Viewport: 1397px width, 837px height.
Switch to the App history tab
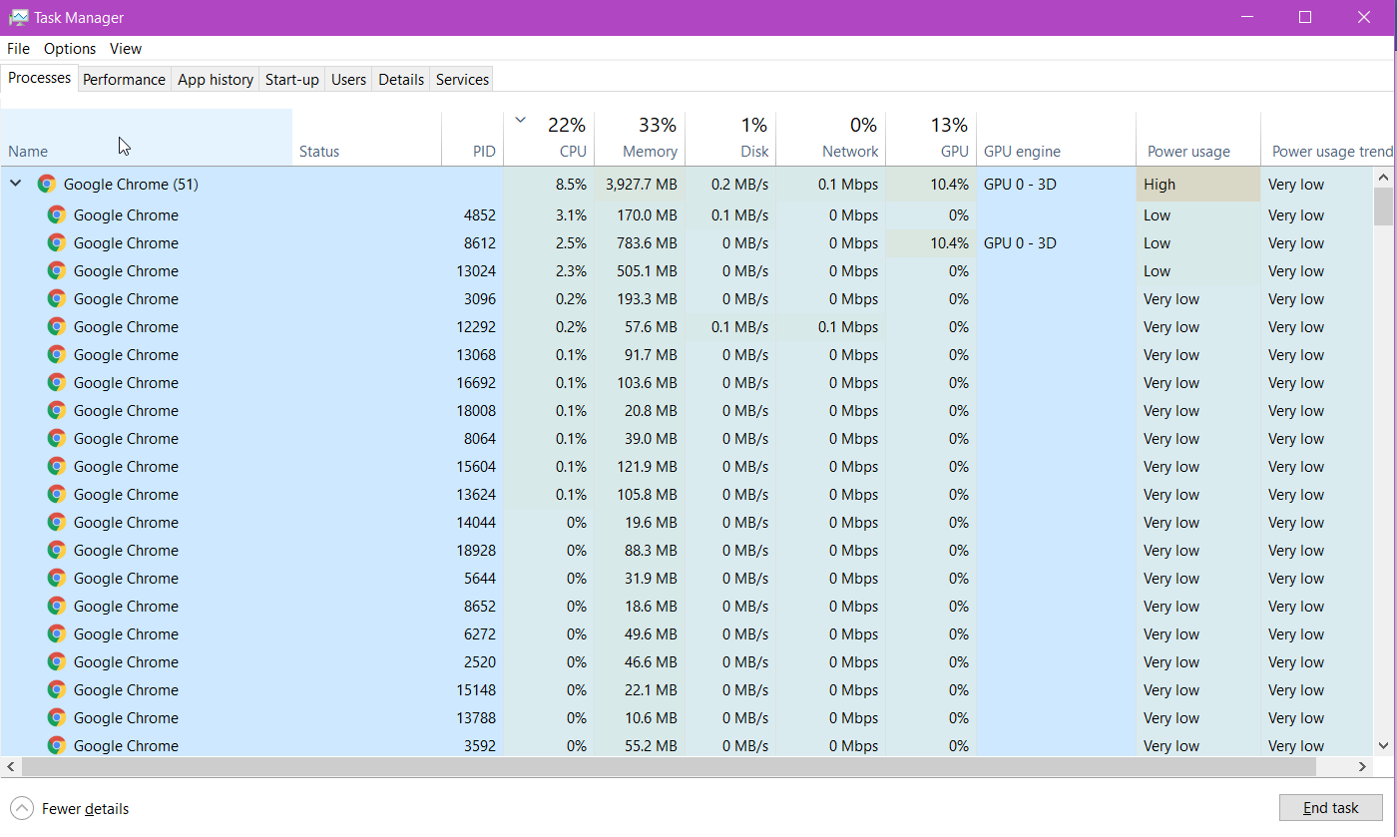click(216, 80)
